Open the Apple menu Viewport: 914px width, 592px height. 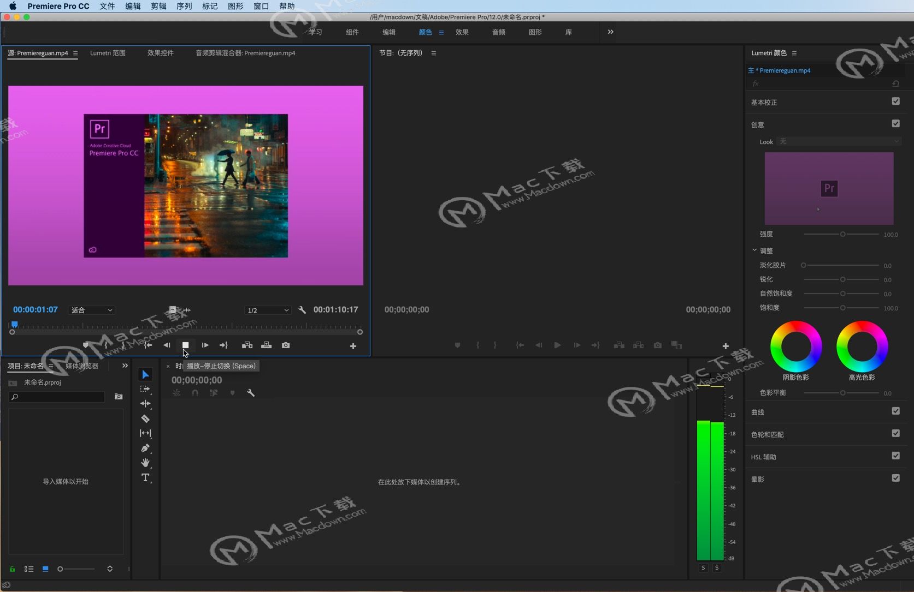[x=13, y=6]
